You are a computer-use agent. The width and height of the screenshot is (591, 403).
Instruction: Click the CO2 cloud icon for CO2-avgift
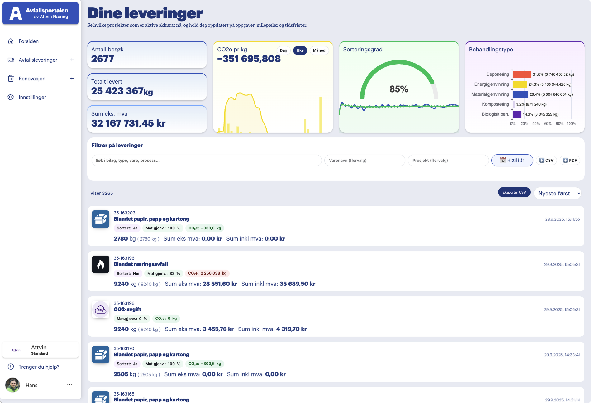(101, 309)
